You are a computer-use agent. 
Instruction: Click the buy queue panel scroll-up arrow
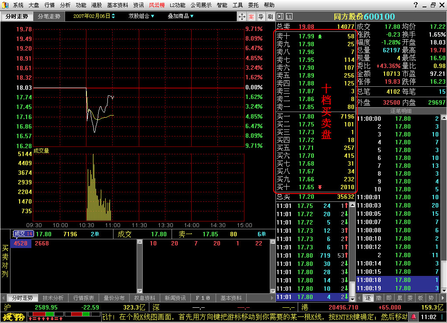coord(140,242)
